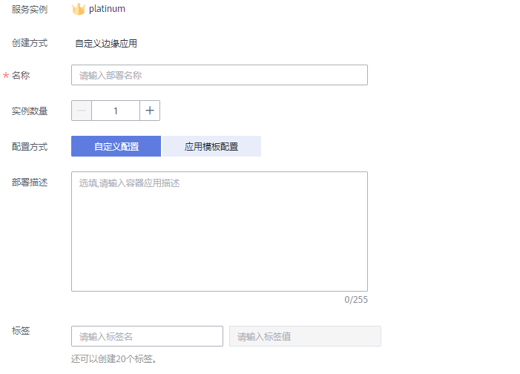520x374 pixels.
Task: Click the platinum service instance text
Action: tap(107, 9)
